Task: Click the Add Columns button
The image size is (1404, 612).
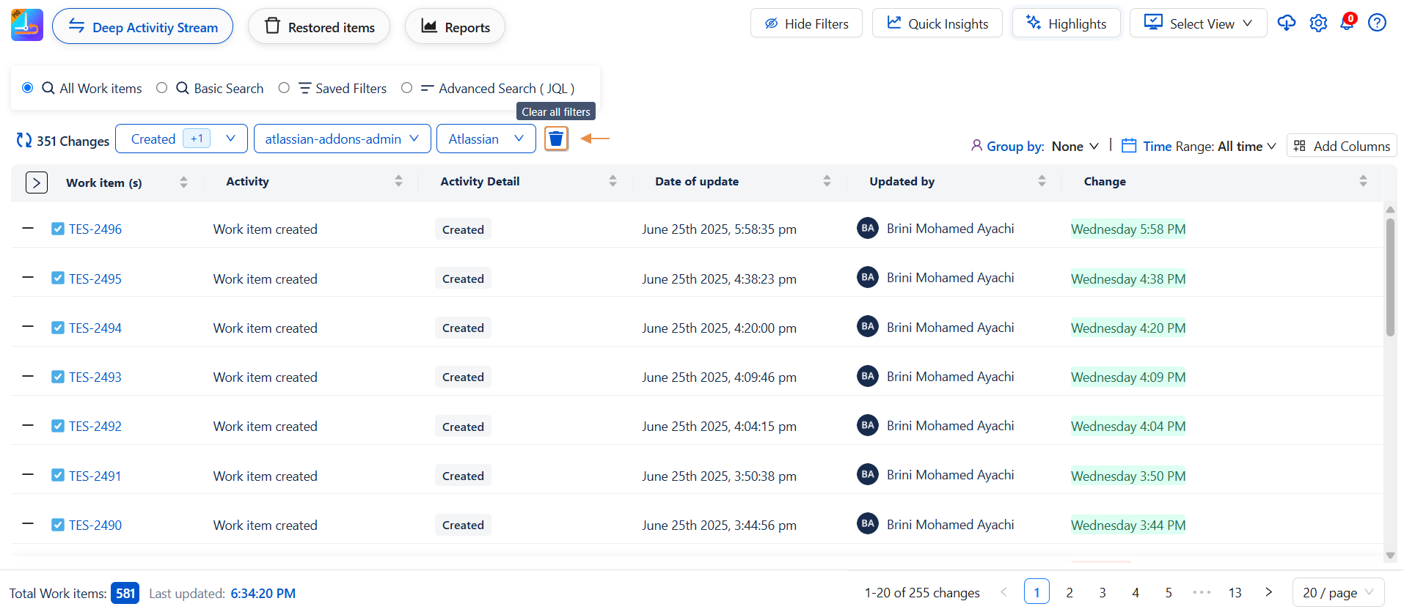Action: point(1342,146)
